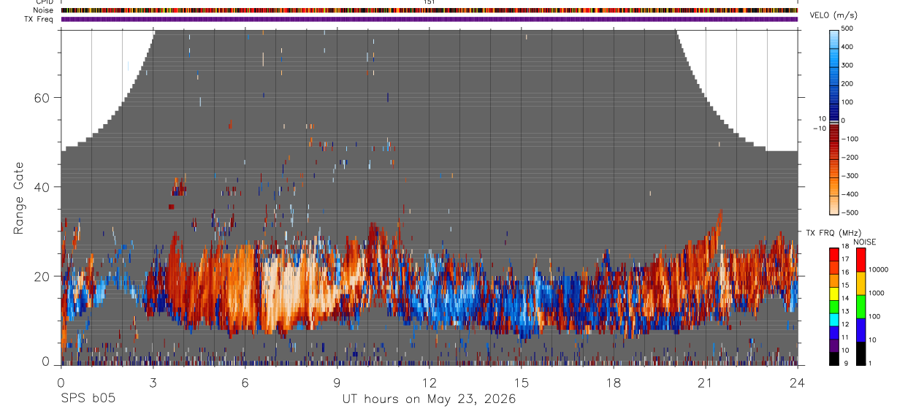Click x-axis tick label '3'
Screen dimensions: 897x414
tap(153, 383)
